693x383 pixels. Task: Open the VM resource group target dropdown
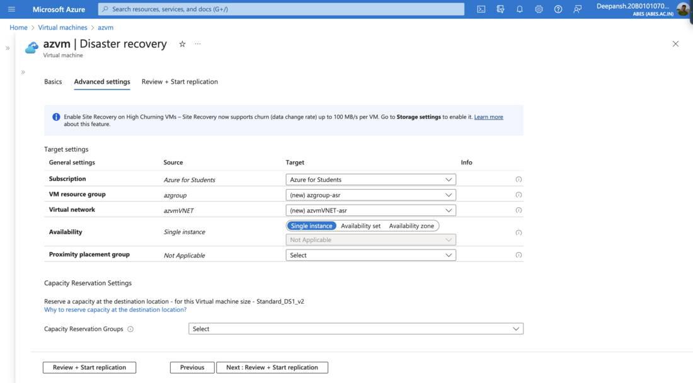coord(370,195)
